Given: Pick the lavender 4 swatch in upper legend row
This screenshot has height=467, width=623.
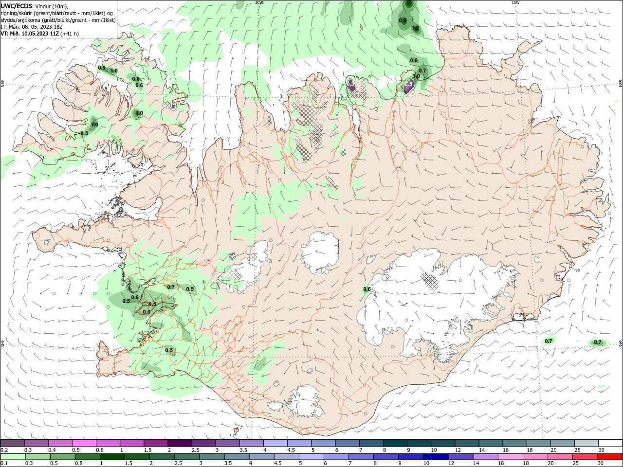Looking at the screenshot, I should point(275,443).
